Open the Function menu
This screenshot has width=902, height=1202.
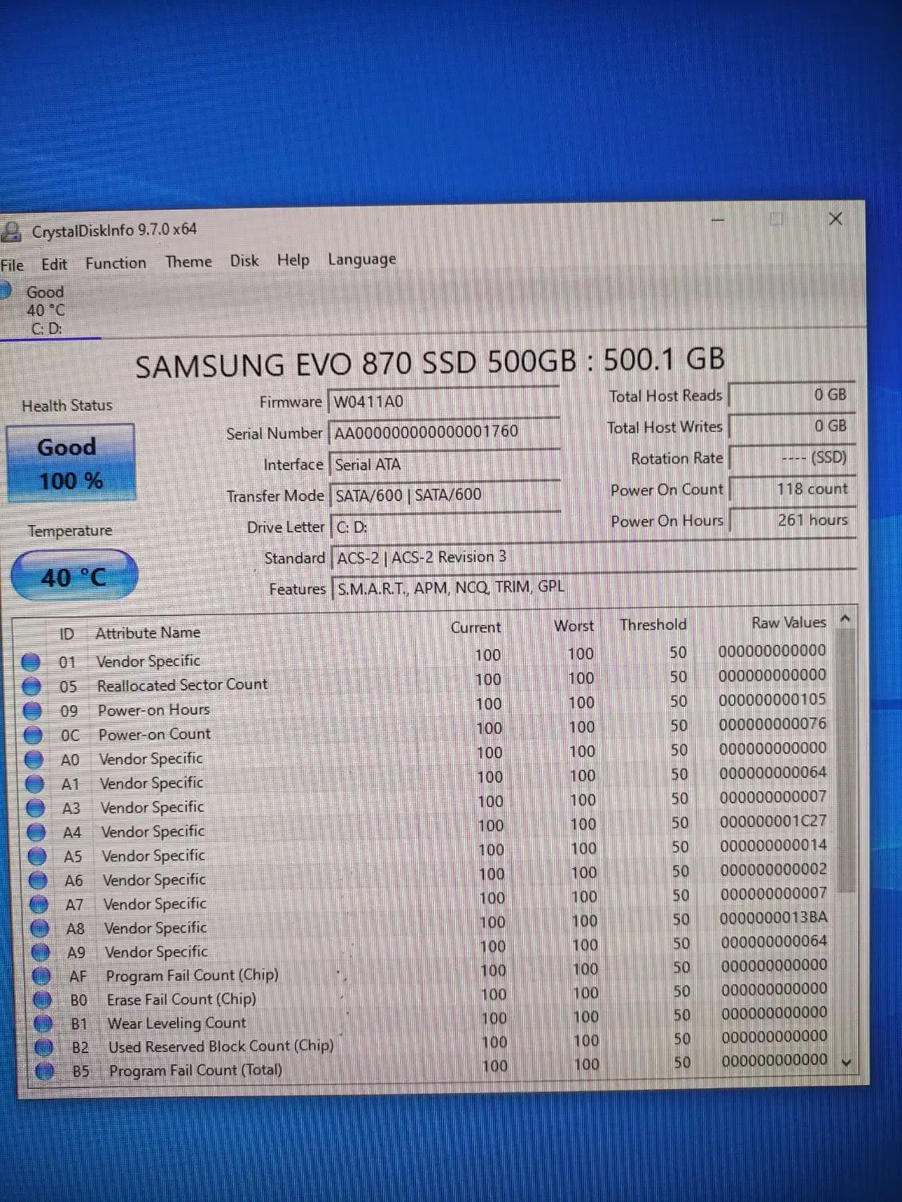115,263
